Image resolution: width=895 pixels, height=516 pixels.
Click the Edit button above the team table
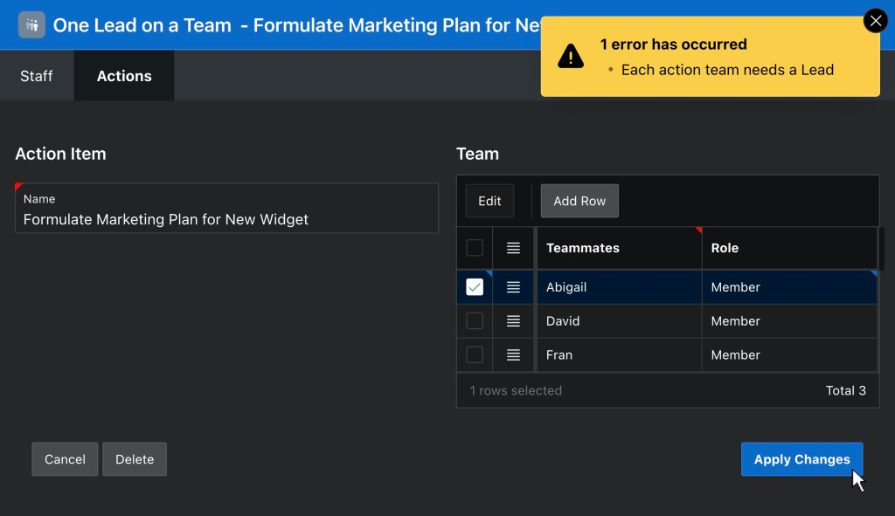pyautogui.click(x=489, y=201)
